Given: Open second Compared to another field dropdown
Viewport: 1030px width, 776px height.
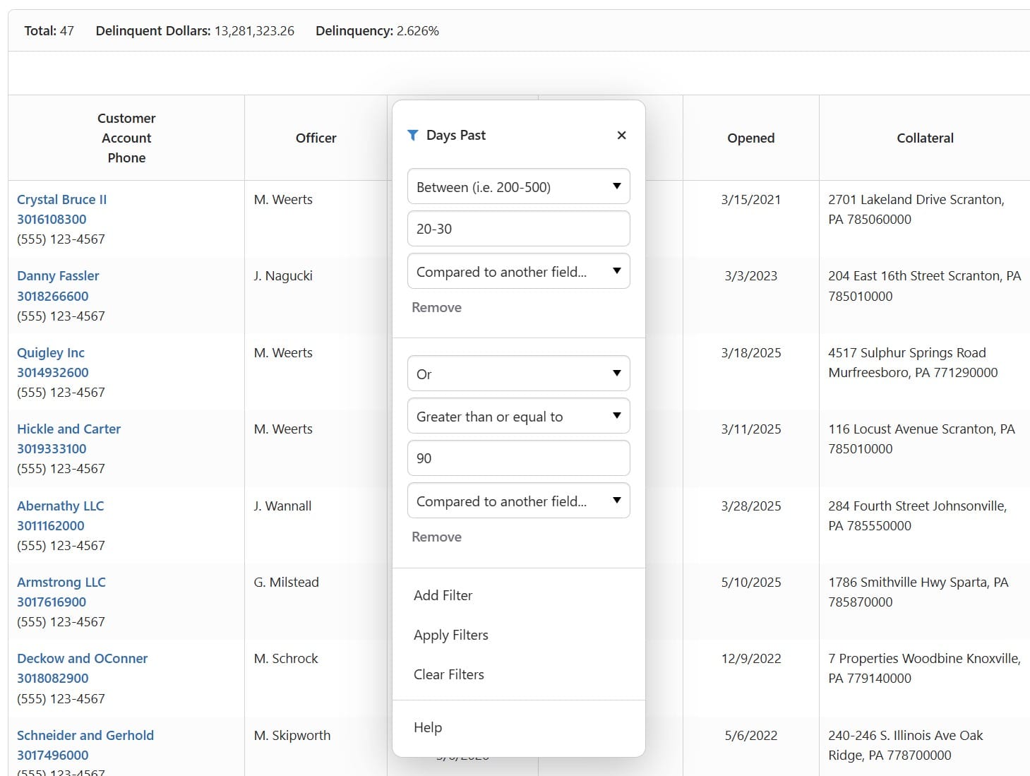Looking at the screenshot, I should [x=519, y=501].
